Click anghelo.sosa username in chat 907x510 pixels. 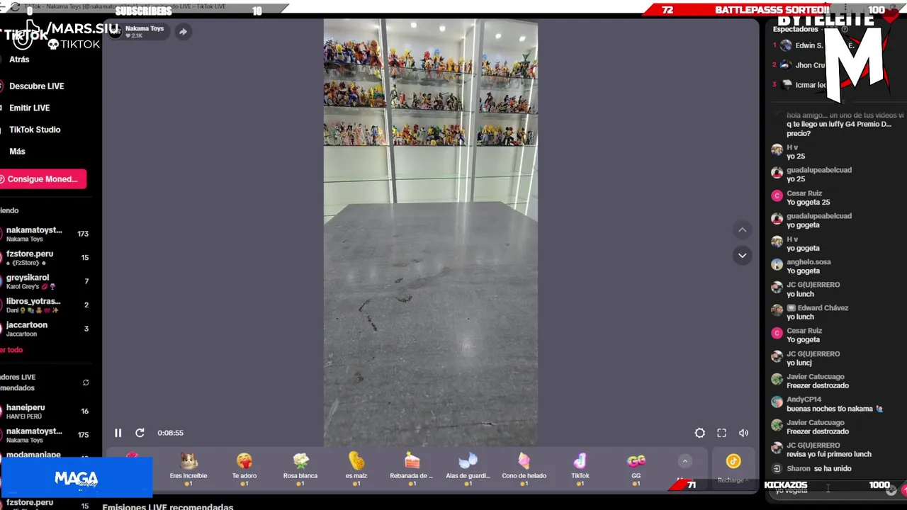pos(809,262)
